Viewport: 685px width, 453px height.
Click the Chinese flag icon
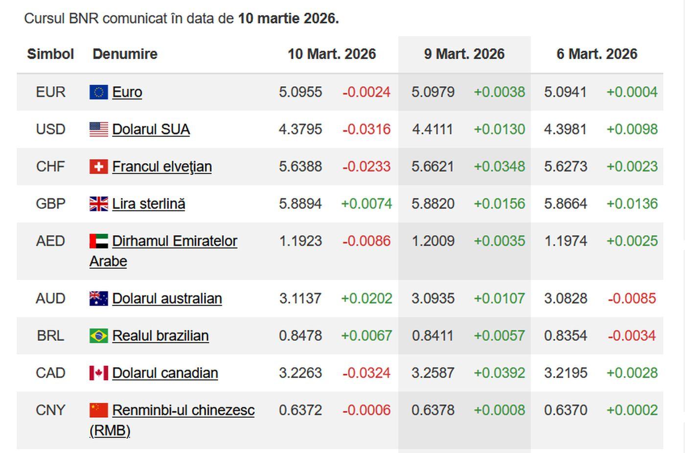pos(98,410)
